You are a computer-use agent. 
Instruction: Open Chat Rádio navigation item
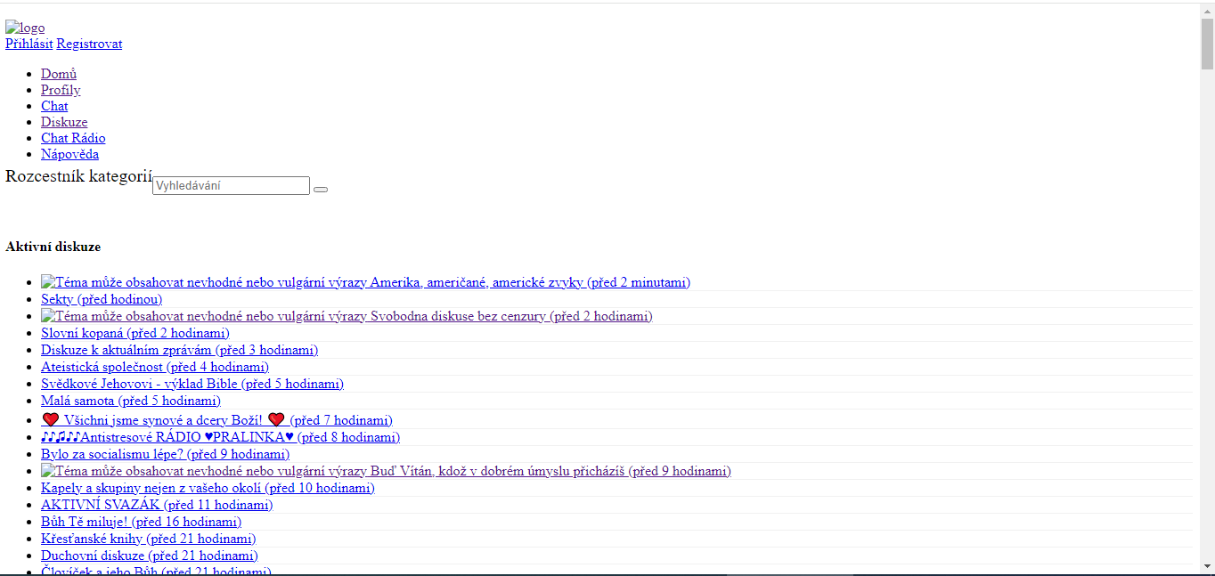click(x=73, y=138)
